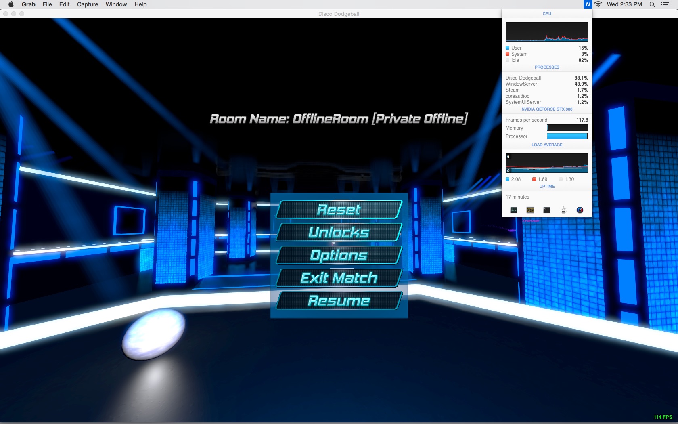This screenshot has width=678, height=424.
Task: Click the System CPU 3% row
Action: point(547,54)
